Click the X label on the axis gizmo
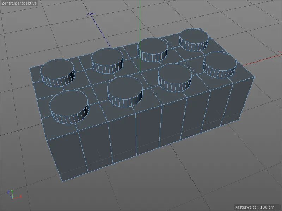This screenshot has width=282, height=211. (x=20, y=196)
